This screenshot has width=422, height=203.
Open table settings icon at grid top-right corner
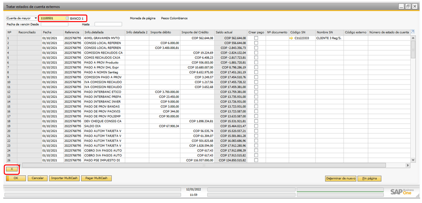click(413, 32)
